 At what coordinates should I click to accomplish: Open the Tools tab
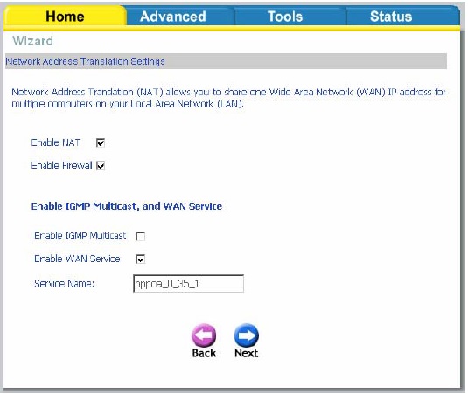point(285,17)
